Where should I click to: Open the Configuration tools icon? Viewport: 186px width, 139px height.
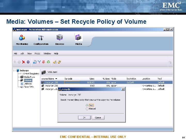[x=41, y=38]
